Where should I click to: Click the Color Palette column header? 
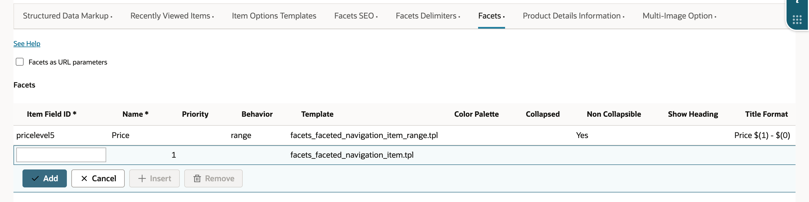pos(476,114)
